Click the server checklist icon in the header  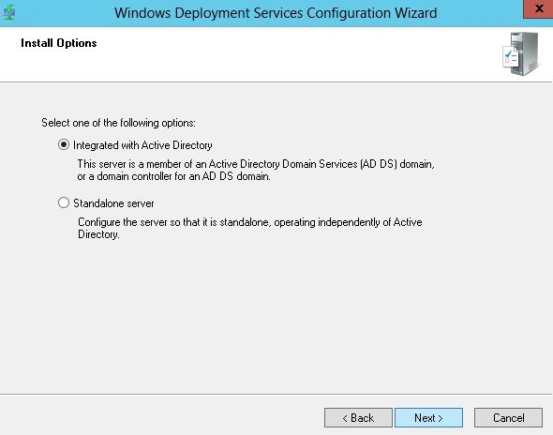(521, 54)
